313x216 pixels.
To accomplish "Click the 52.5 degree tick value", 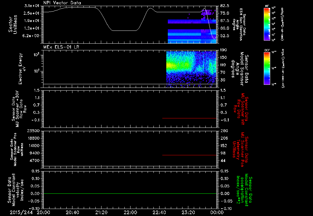I will point(225,36).
